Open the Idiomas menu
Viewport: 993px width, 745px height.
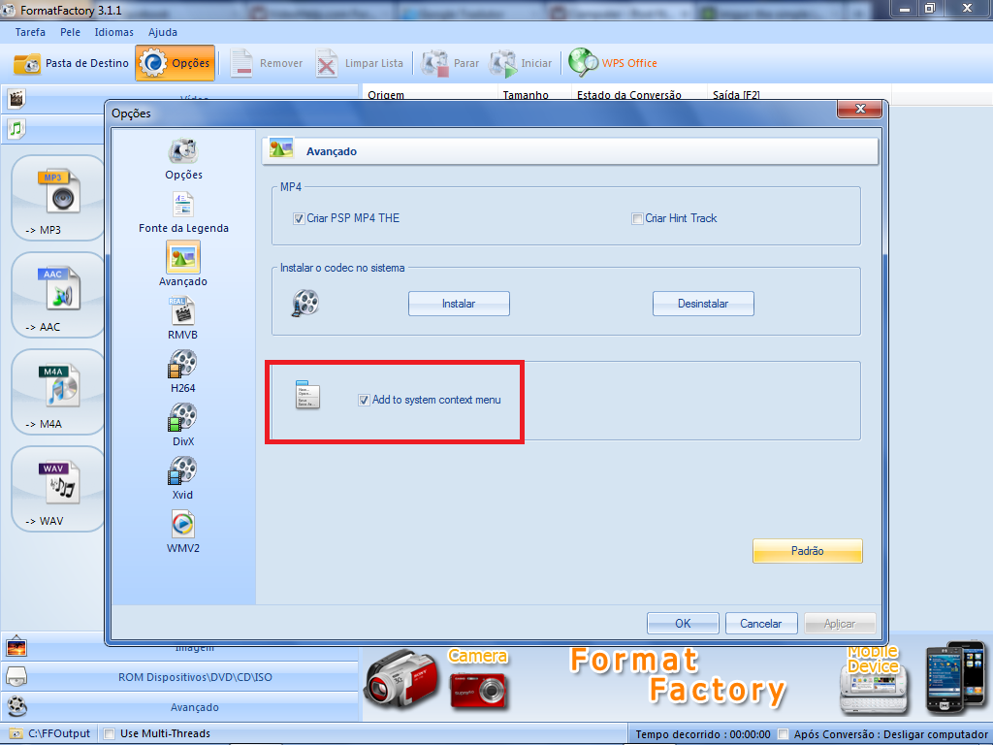[x=114, y=32]
